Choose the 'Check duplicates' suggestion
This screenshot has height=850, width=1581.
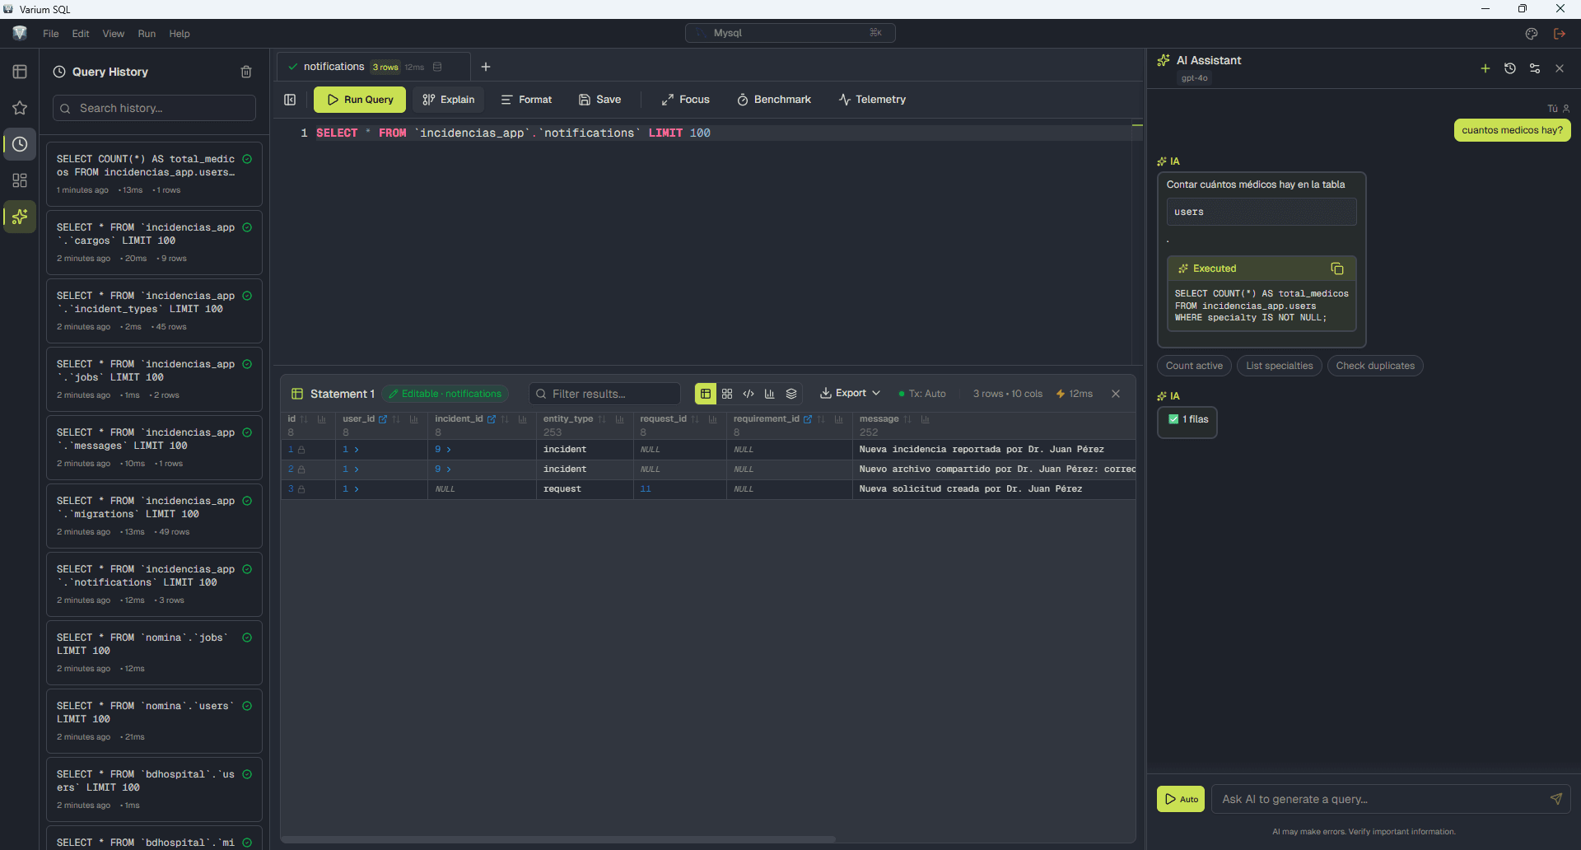(x=1374, y=366)
